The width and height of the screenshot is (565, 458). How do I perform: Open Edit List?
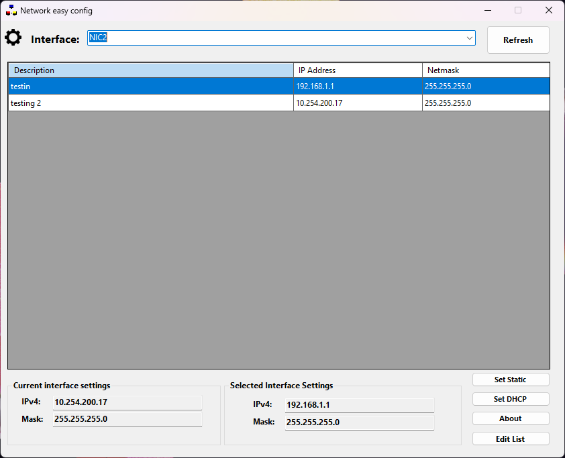pyautogui.click(x=511, y=439)
